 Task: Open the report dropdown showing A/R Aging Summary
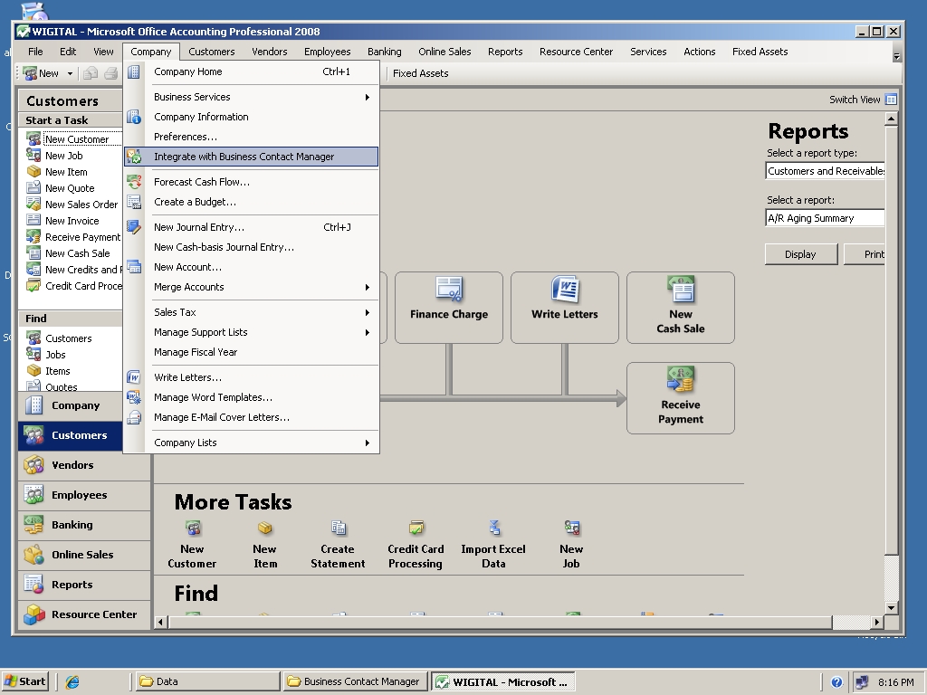tap(825, 218)
